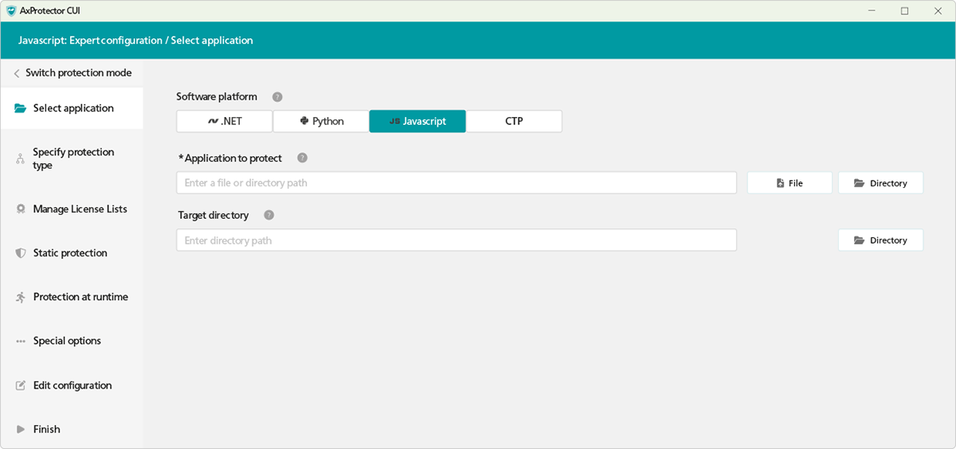Click the AxProtector shield icon in title bar
This screenshot has height=449, width=956.
point(11,11)
